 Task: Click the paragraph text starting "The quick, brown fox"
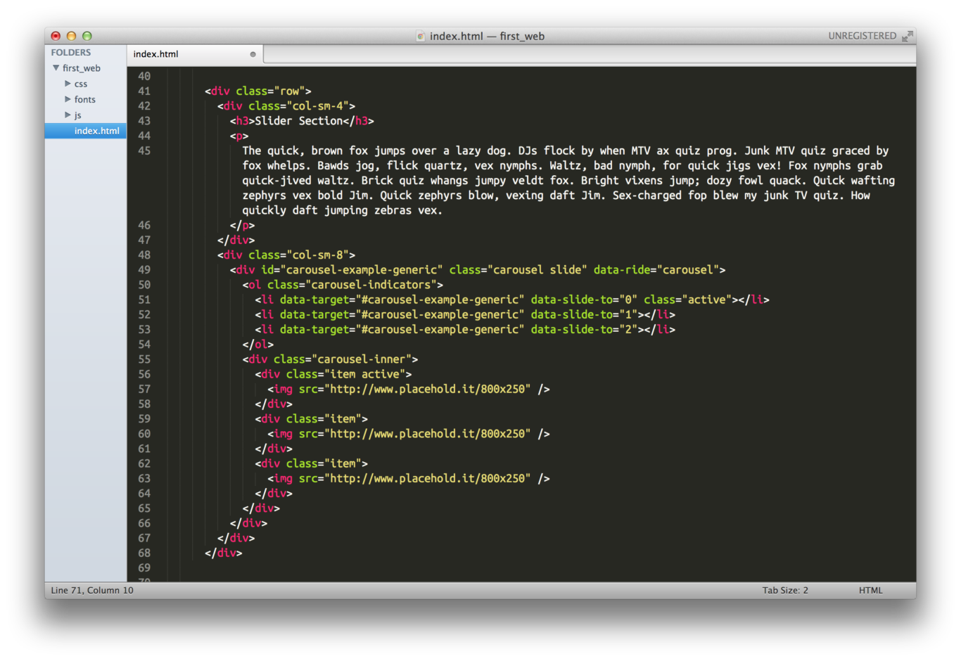pos(568,181)
